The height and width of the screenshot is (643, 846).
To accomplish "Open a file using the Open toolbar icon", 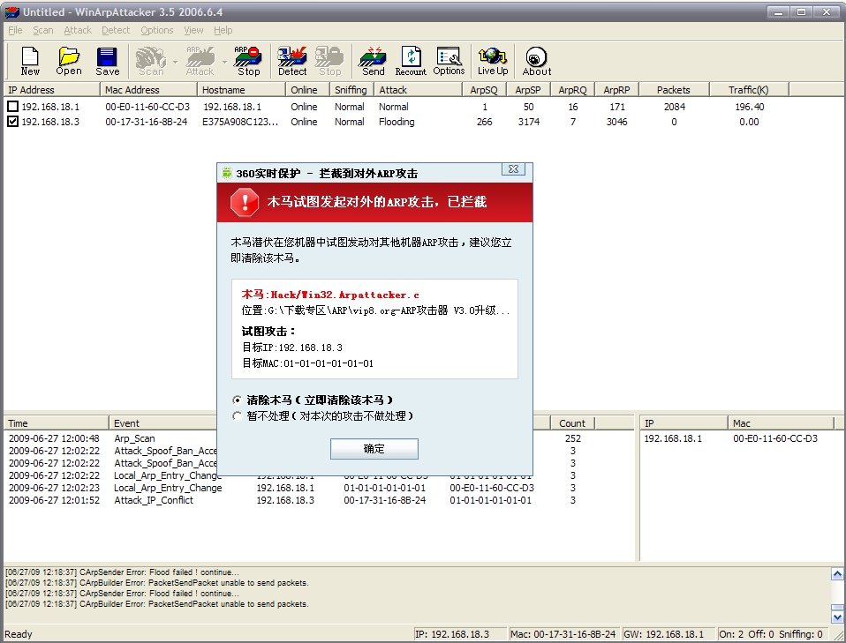I will [x=69, y=61].
